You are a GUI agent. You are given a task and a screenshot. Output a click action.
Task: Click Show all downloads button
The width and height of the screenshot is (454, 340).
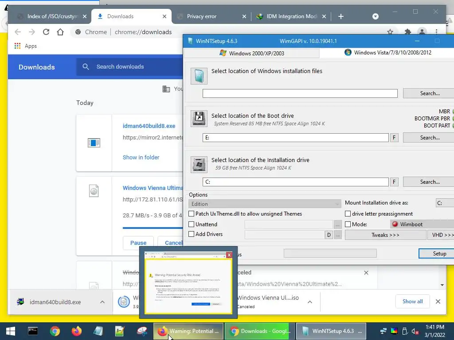point(412,301)
